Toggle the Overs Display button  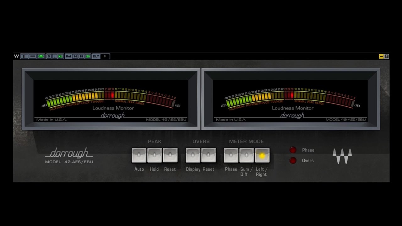tap(193, 155)
